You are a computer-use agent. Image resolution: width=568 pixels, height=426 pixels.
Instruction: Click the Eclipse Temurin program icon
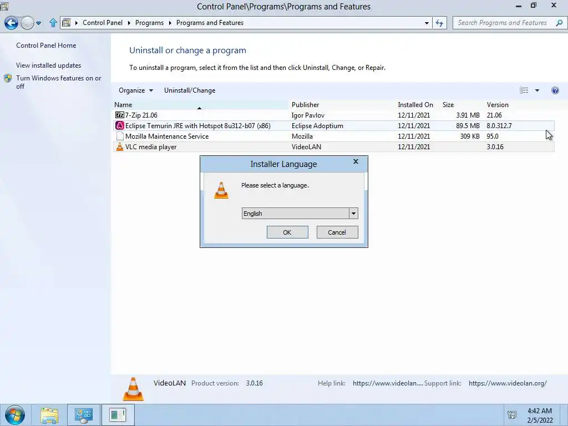120,125
